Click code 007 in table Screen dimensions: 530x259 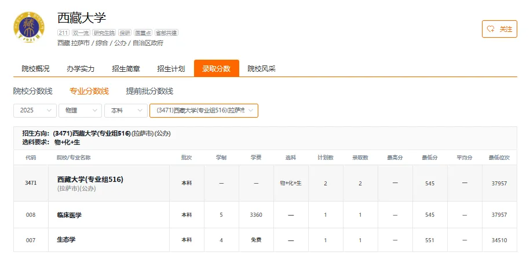point(31,240)
